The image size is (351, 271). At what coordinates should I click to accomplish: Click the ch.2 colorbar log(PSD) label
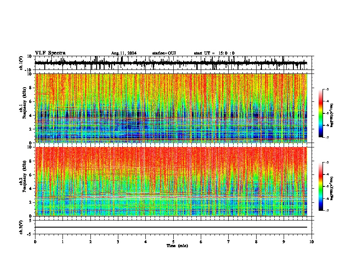(332, 189)
